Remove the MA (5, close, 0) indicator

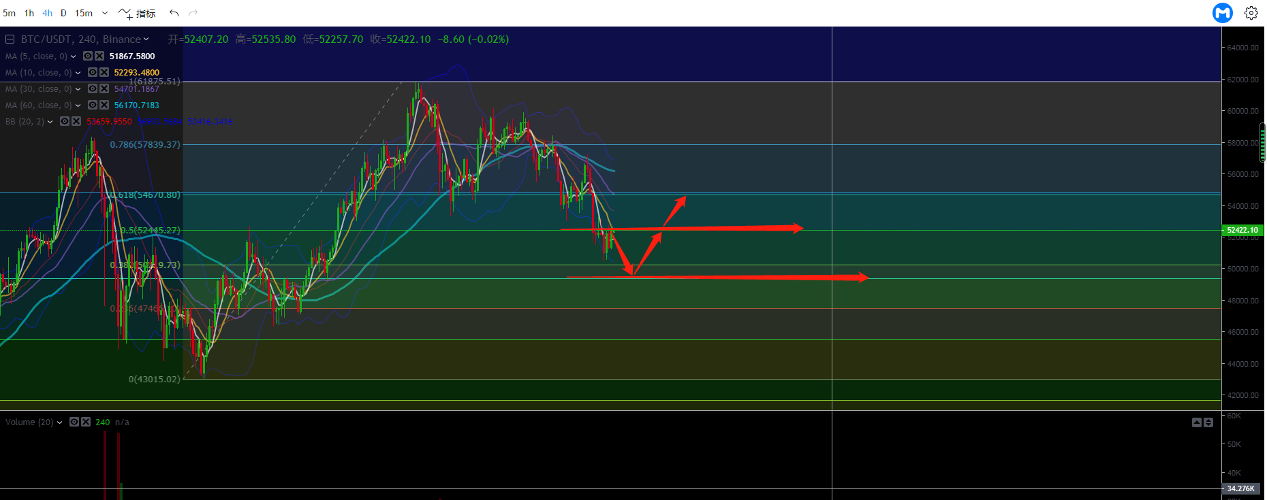point(99,56)
